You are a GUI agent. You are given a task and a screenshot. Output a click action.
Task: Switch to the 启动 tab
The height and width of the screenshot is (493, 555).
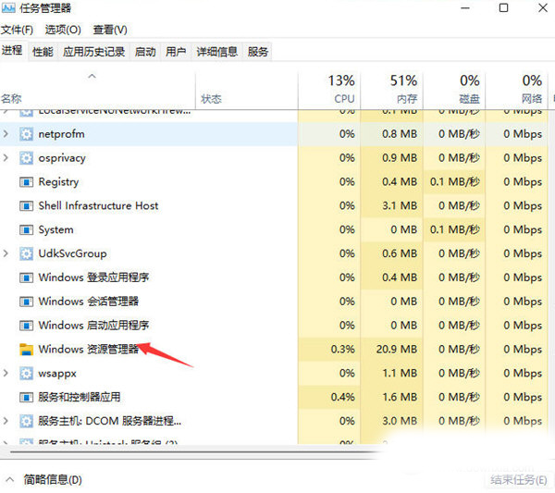point(145,52)
